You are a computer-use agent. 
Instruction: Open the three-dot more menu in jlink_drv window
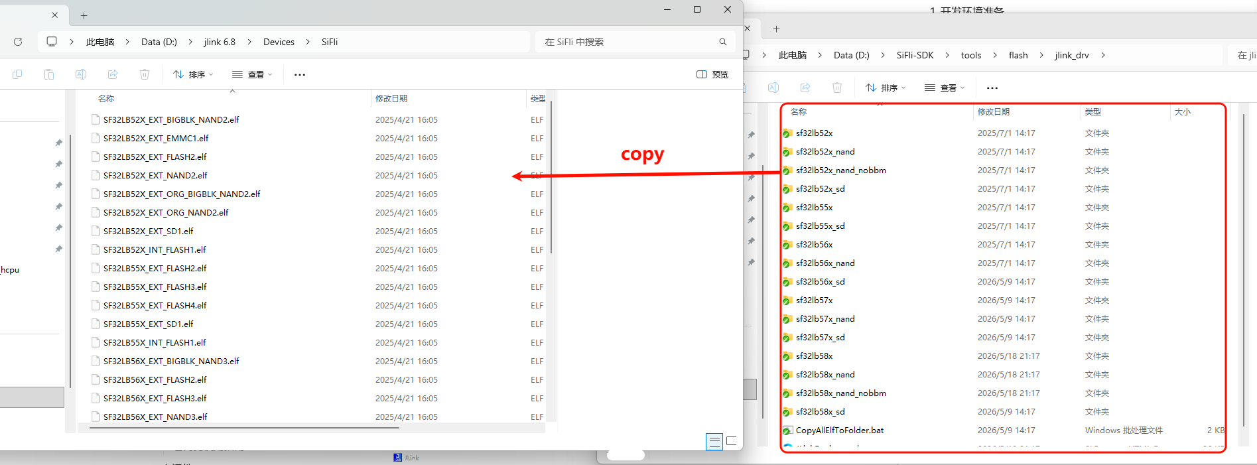tap(992, 88)
